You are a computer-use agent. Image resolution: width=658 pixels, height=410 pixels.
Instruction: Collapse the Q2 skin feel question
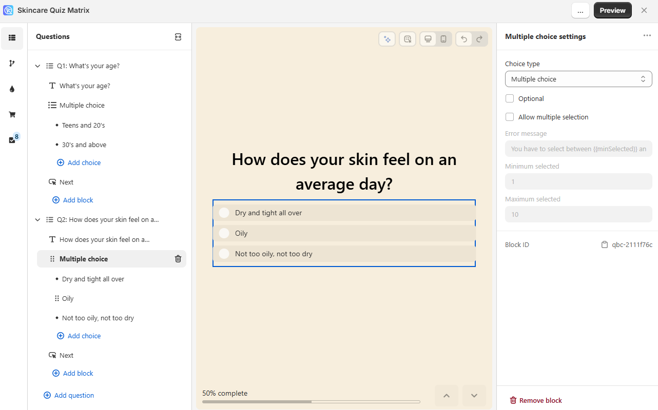point(37,220)
